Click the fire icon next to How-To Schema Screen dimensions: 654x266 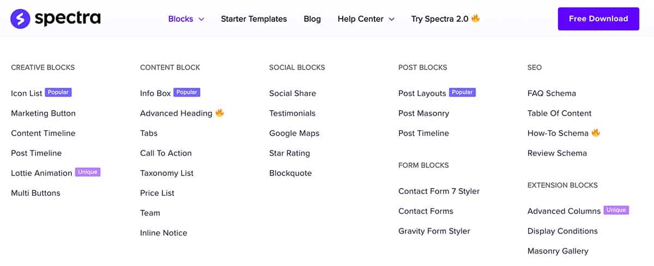[x=596, y=132]
